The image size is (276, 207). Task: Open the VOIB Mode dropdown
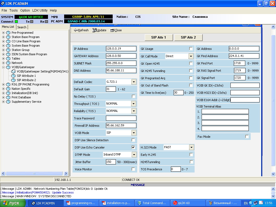point(134,133)
